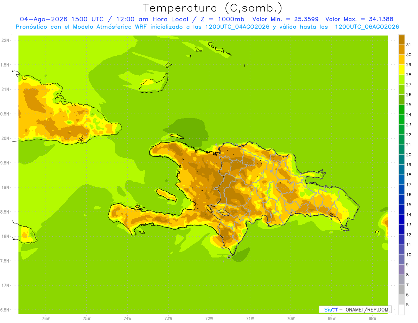Image resolution: width=418 pixels, height=323 pixels.
Task: Click the "18N" latitude label
Action: tap(5, 236)
